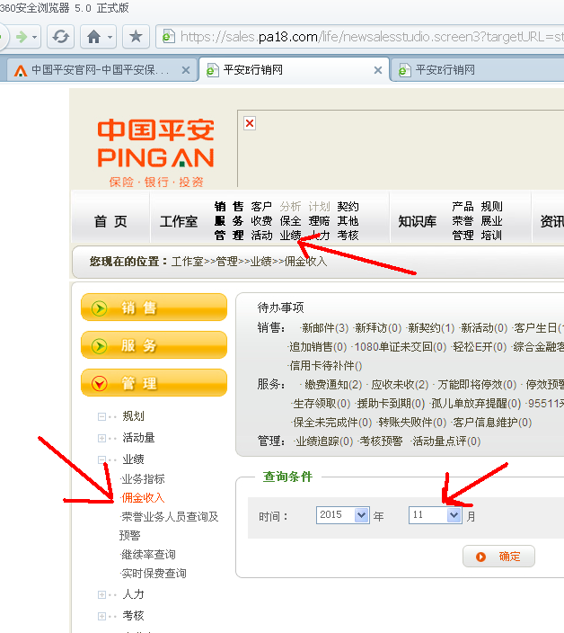The image size is (564, 633).
Task: Open the year 2015 dropdown
Action: tap(362, 515)
